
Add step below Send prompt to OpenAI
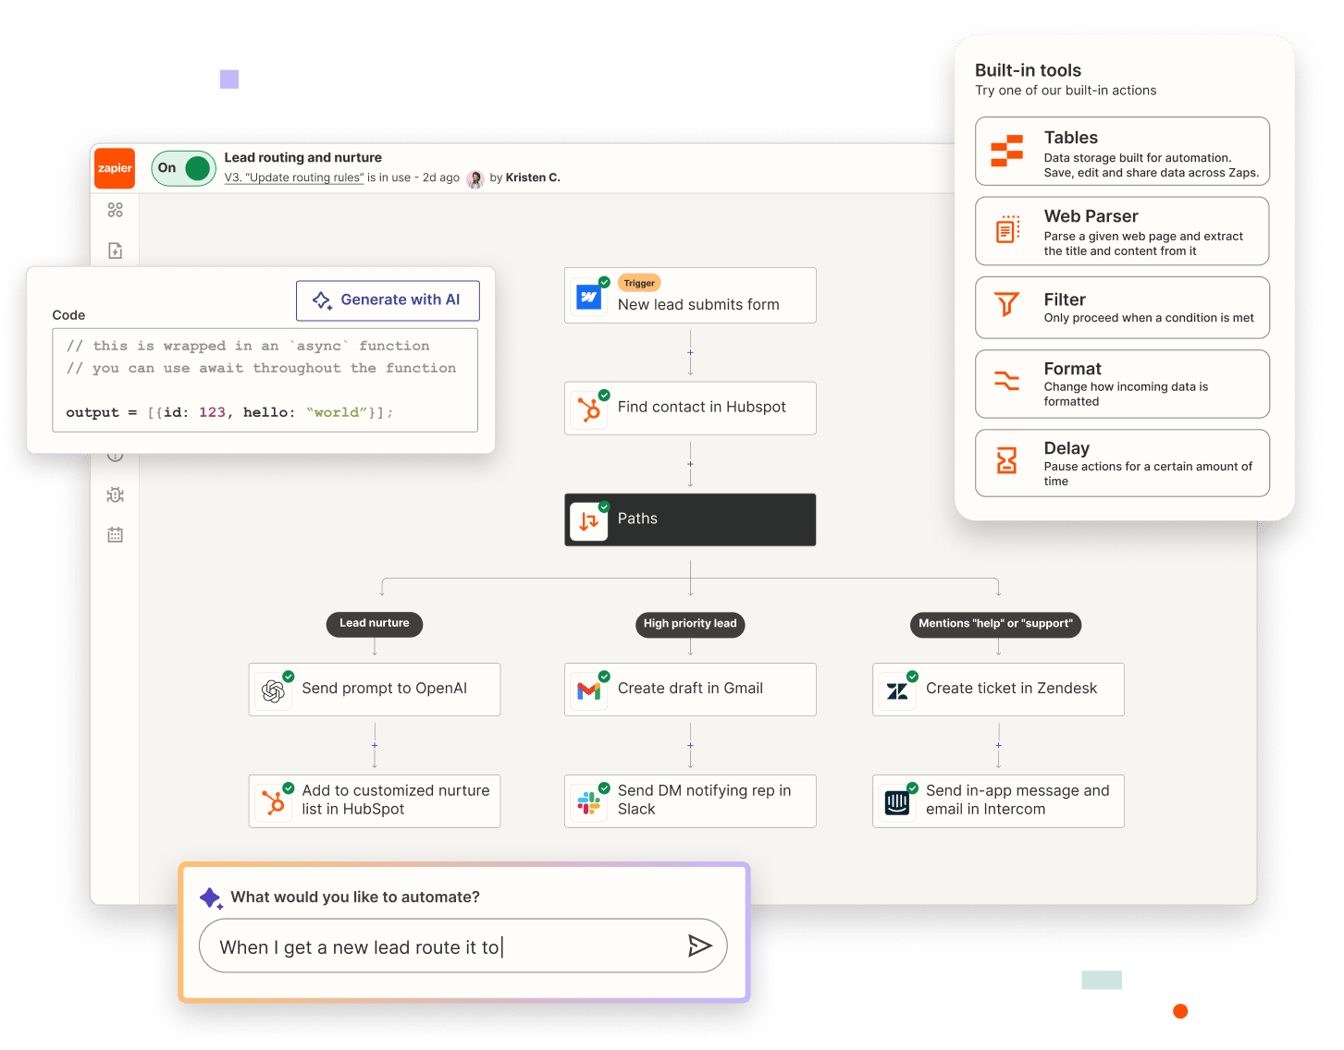(375, 745)
